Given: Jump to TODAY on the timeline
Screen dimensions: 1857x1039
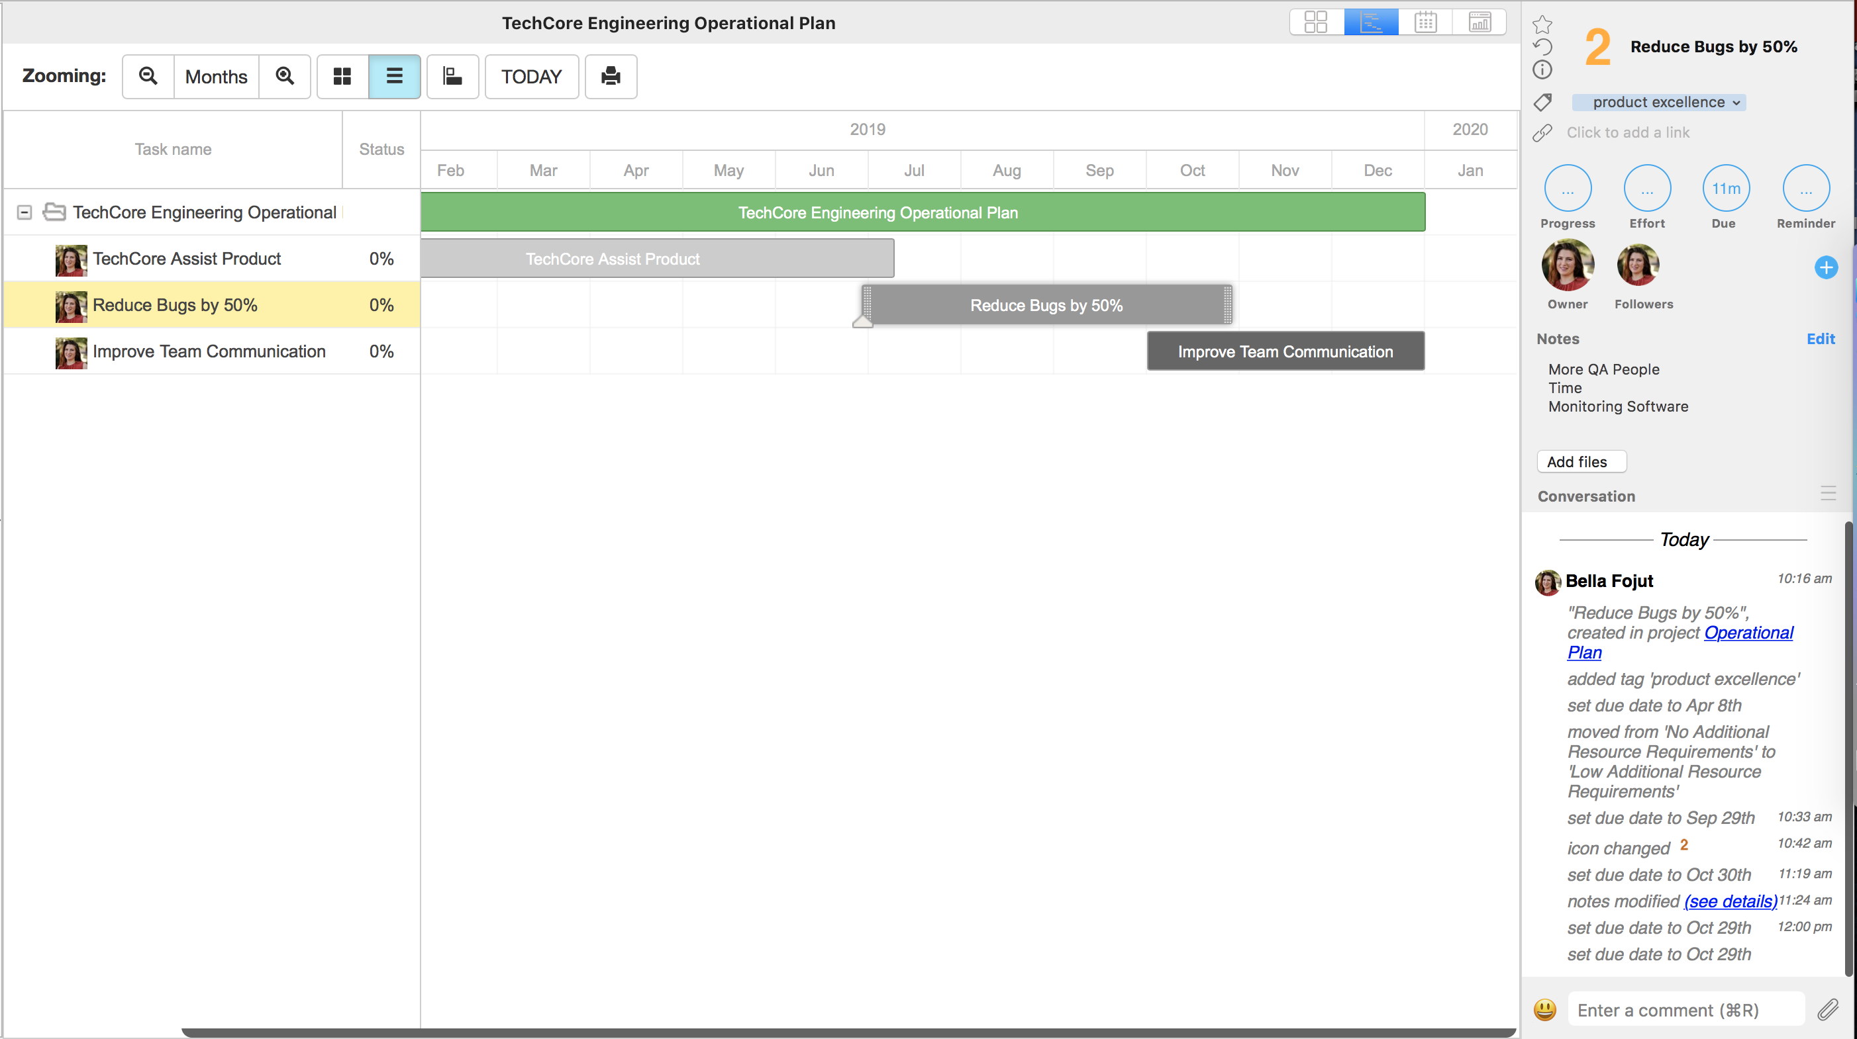Looking at the screenshot, I should click(531, 76).
